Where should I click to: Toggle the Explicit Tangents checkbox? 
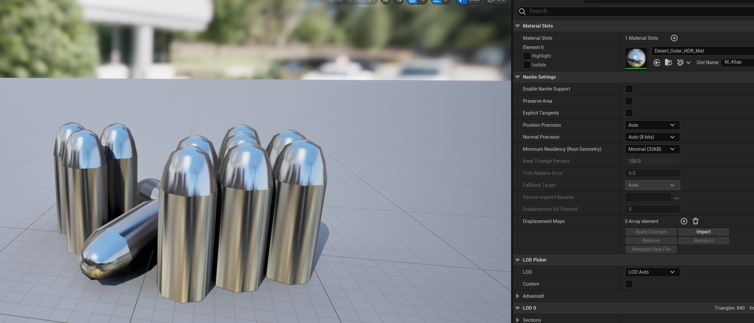tap(629, 113)
